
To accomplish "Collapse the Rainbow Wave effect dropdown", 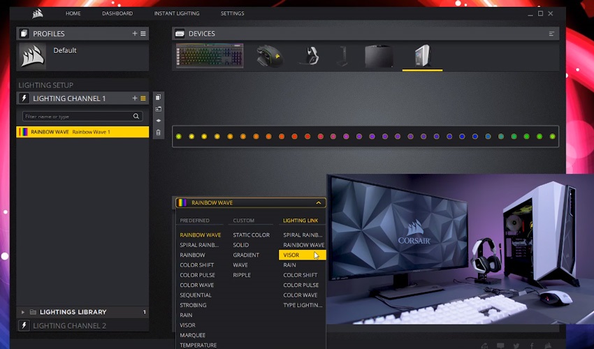I will point(250,202).
